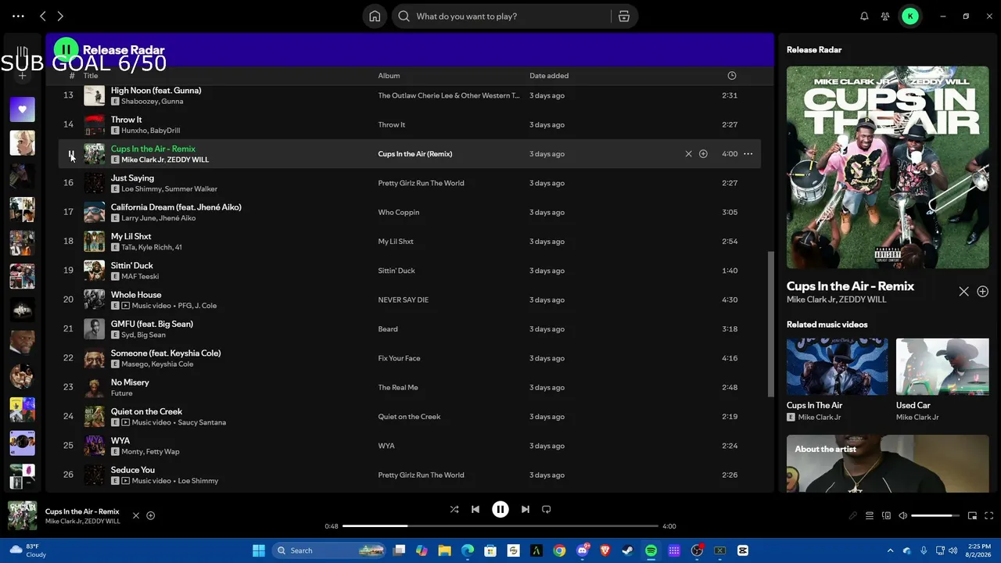The image size is (1001, 563).
Task: Sort by the Title column header
Action: click(x=91, y=76)
